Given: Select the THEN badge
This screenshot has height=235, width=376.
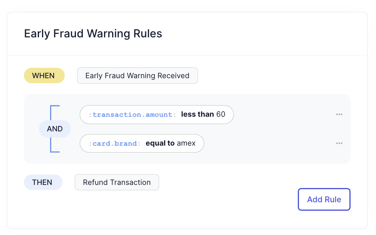Looking at the screenshot, I should 43,182.
